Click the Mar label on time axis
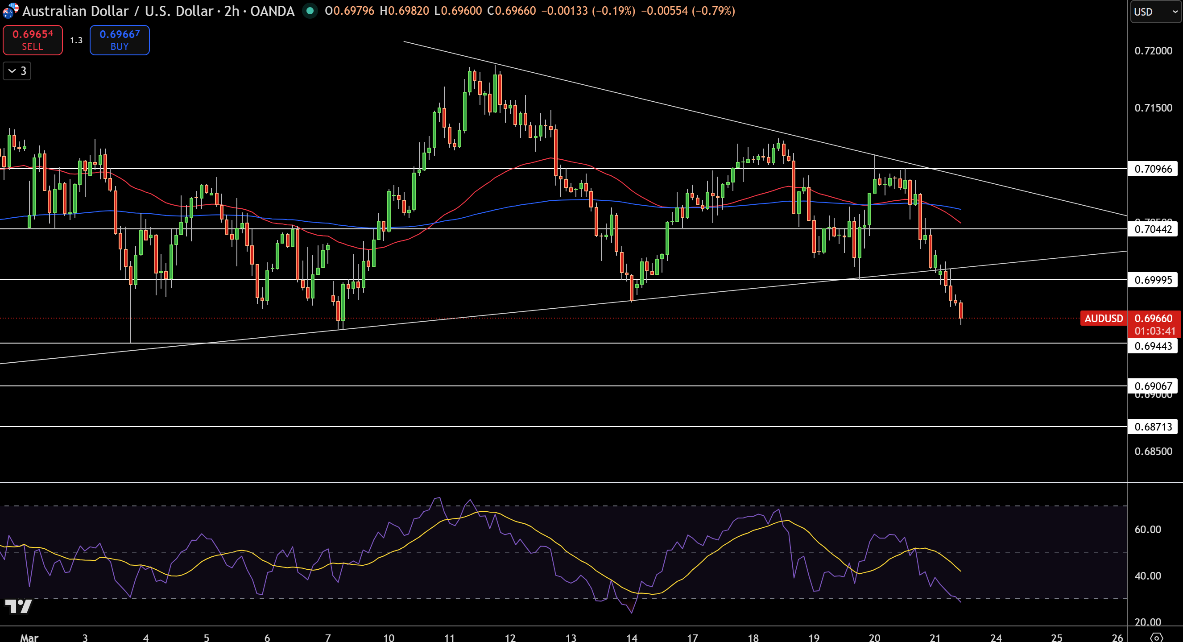1183x642 pixels. (x=29, y=638)
